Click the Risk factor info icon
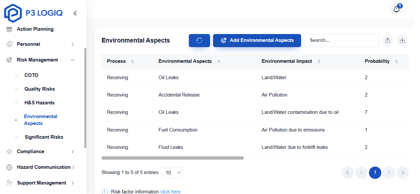 (105, 192)
